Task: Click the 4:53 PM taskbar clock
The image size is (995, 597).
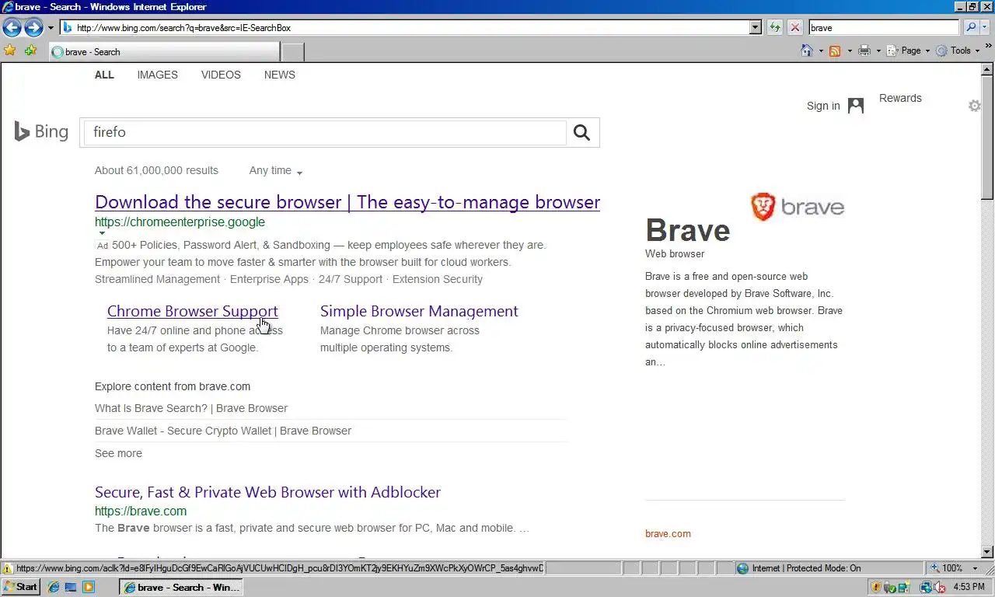Action: [x=969, y=587]
